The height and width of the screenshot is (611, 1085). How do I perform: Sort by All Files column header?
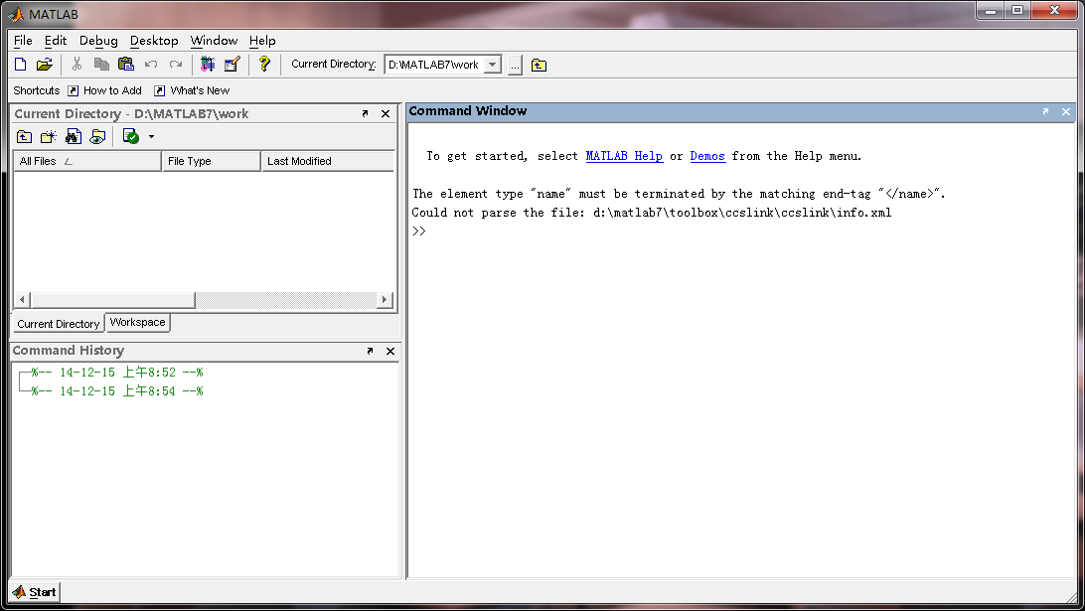tap(87, 161)
